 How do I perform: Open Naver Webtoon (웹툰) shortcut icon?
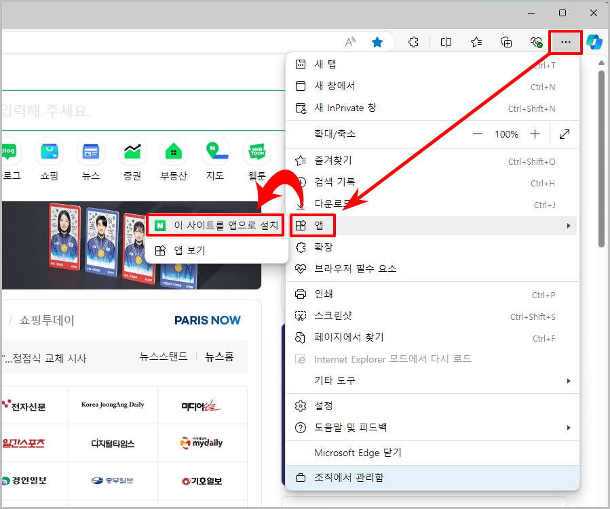point(256,151)
